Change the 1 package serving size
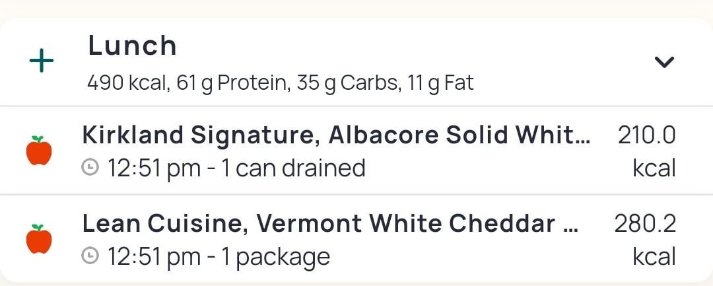 275,258
